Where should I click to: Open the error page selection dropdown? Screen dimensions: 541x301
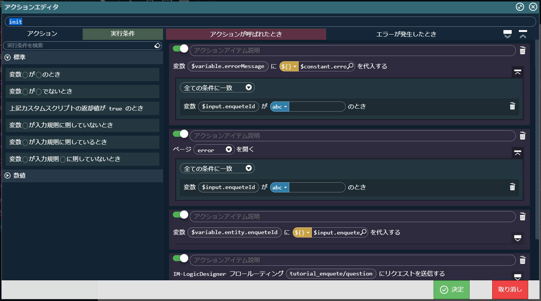[x=214, y=150]
